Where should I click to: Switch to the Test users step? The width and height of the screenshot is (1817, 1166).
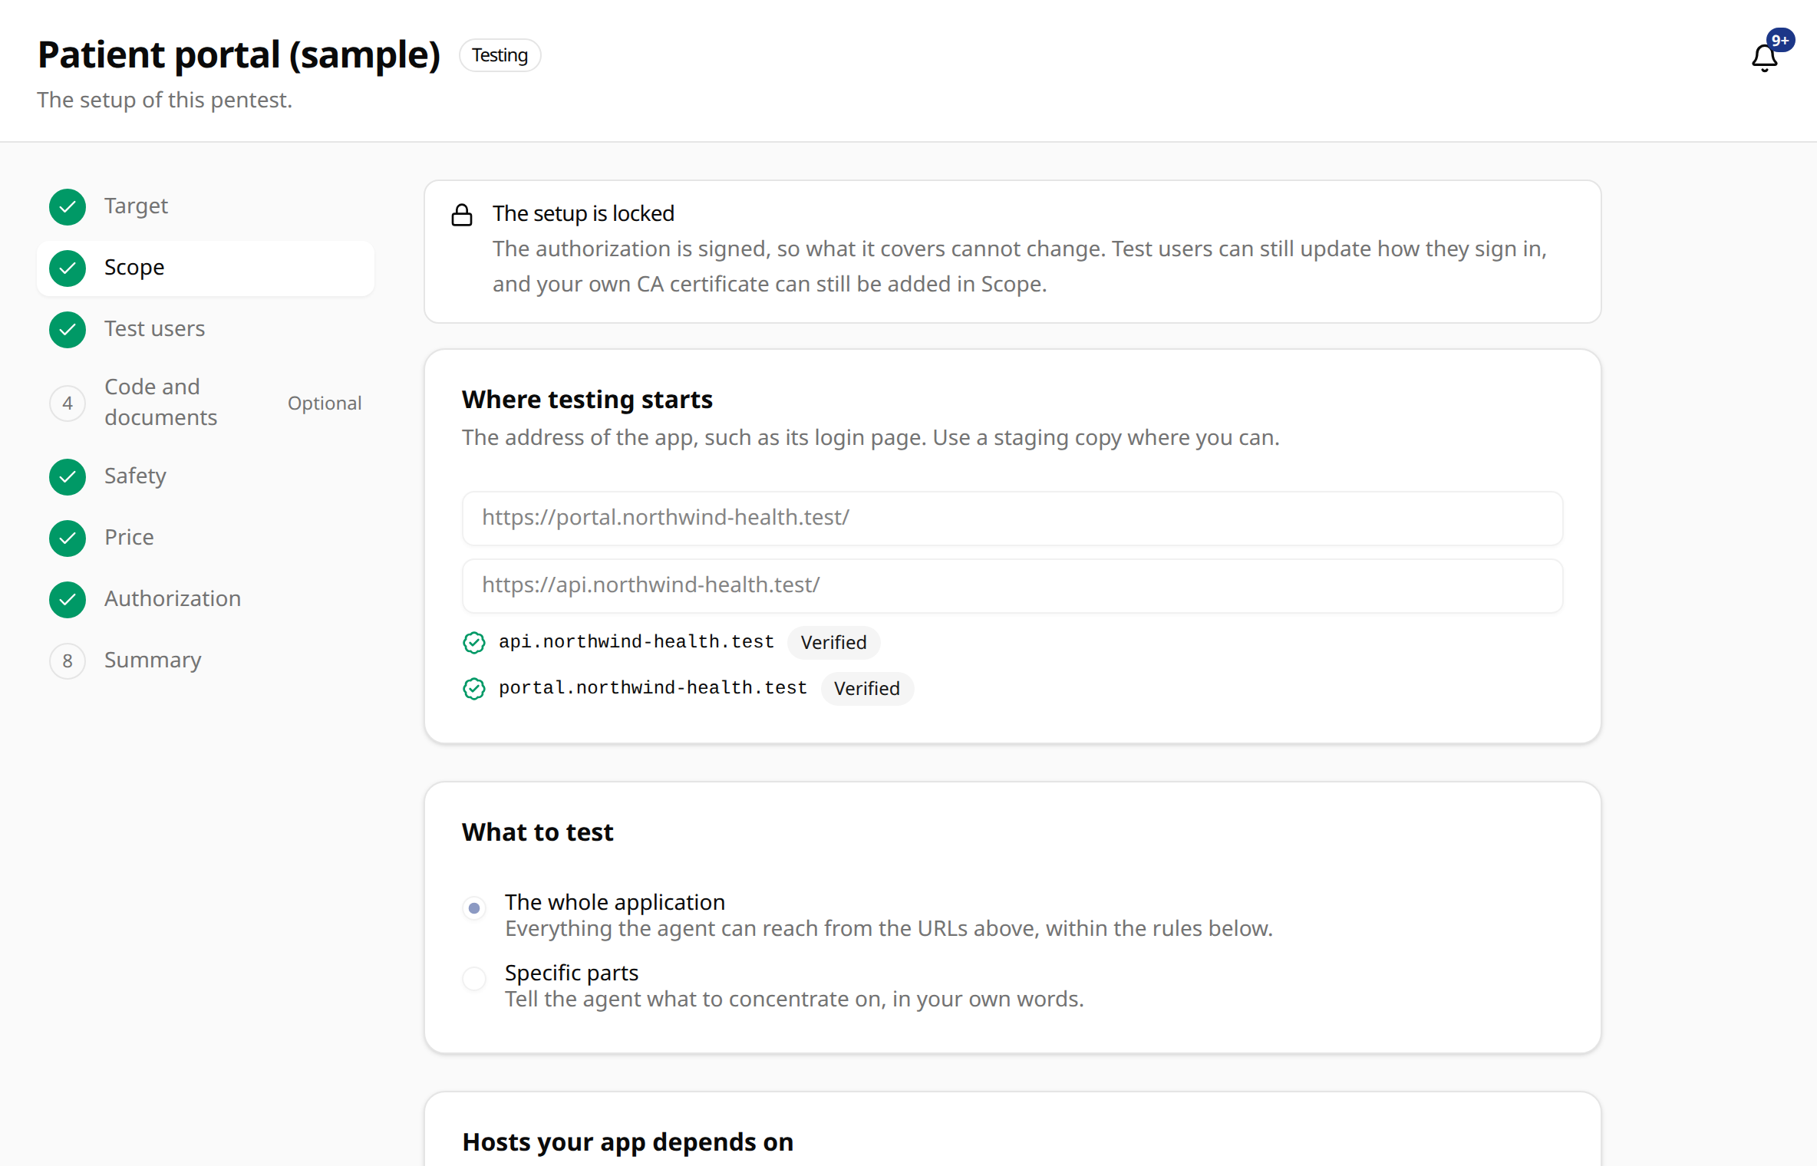(206, 329)
